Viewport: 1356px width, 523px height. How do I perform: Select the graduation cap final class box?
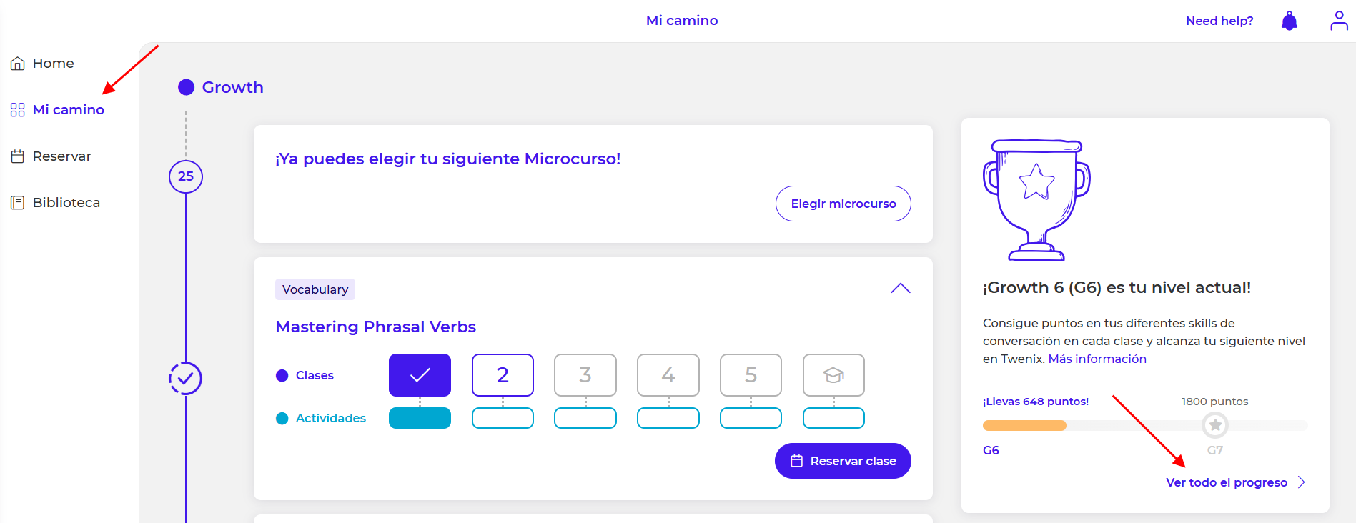click(x=833, y=375)
